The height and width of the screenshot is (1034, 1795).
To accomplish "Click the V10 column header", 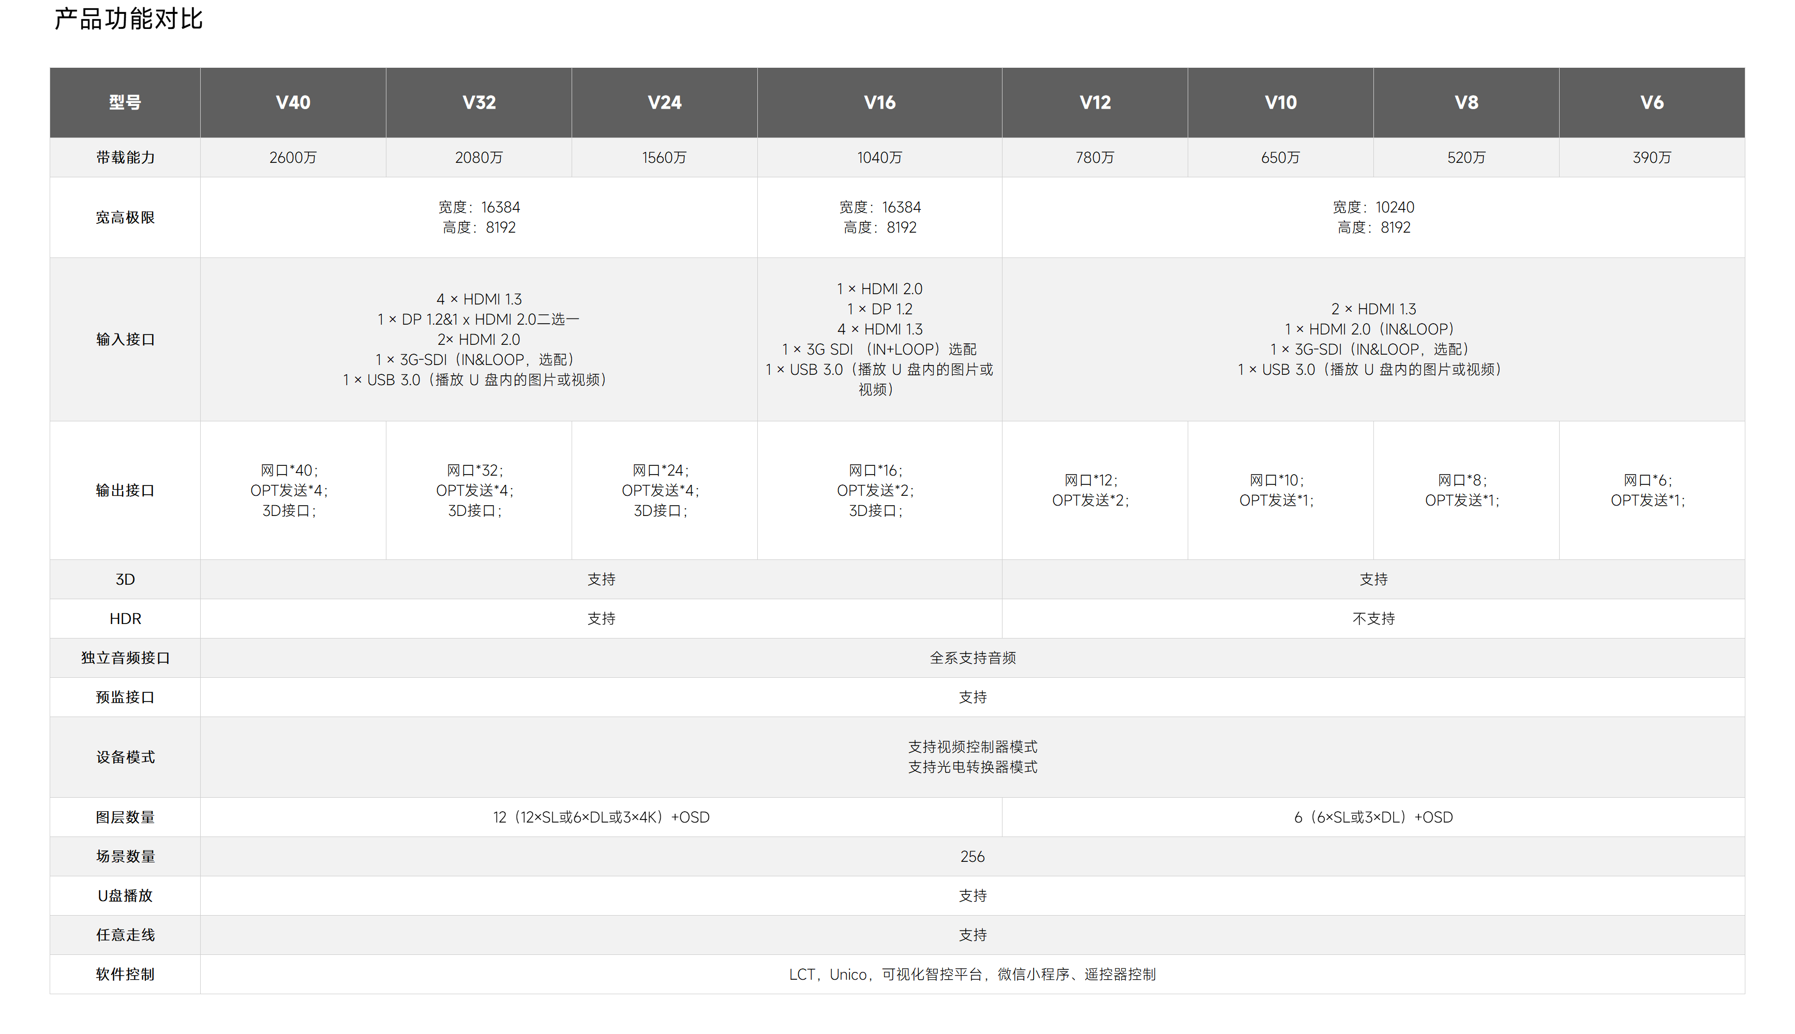I will 1280,102.
